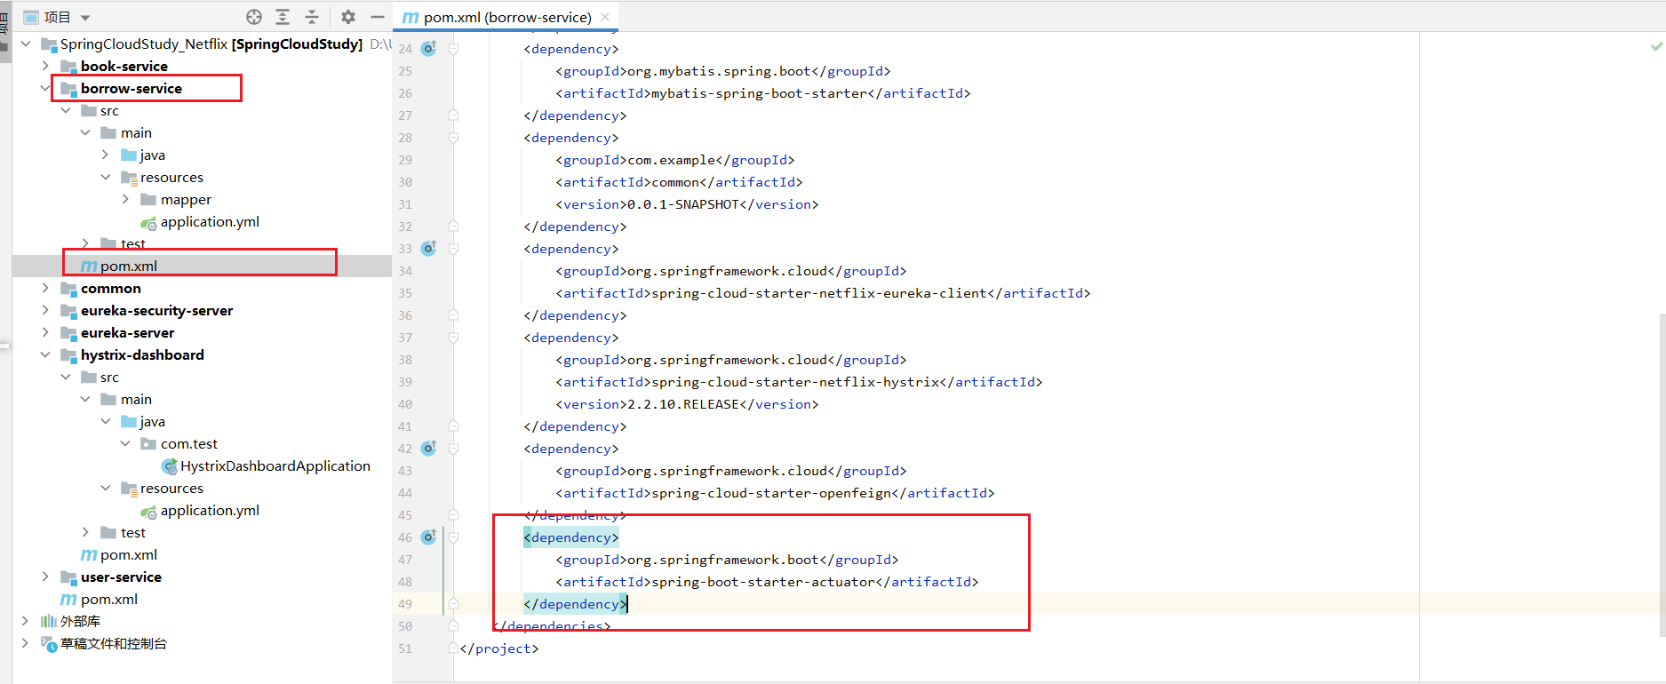Click the Collapse All icon in project toolbar
The width and height of the screenshot is (1666, 684).
(x=312, y=17)
